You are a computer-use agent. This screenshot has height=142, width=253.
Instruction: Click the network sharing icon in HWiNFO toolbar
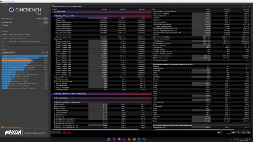tap(219, 133)
